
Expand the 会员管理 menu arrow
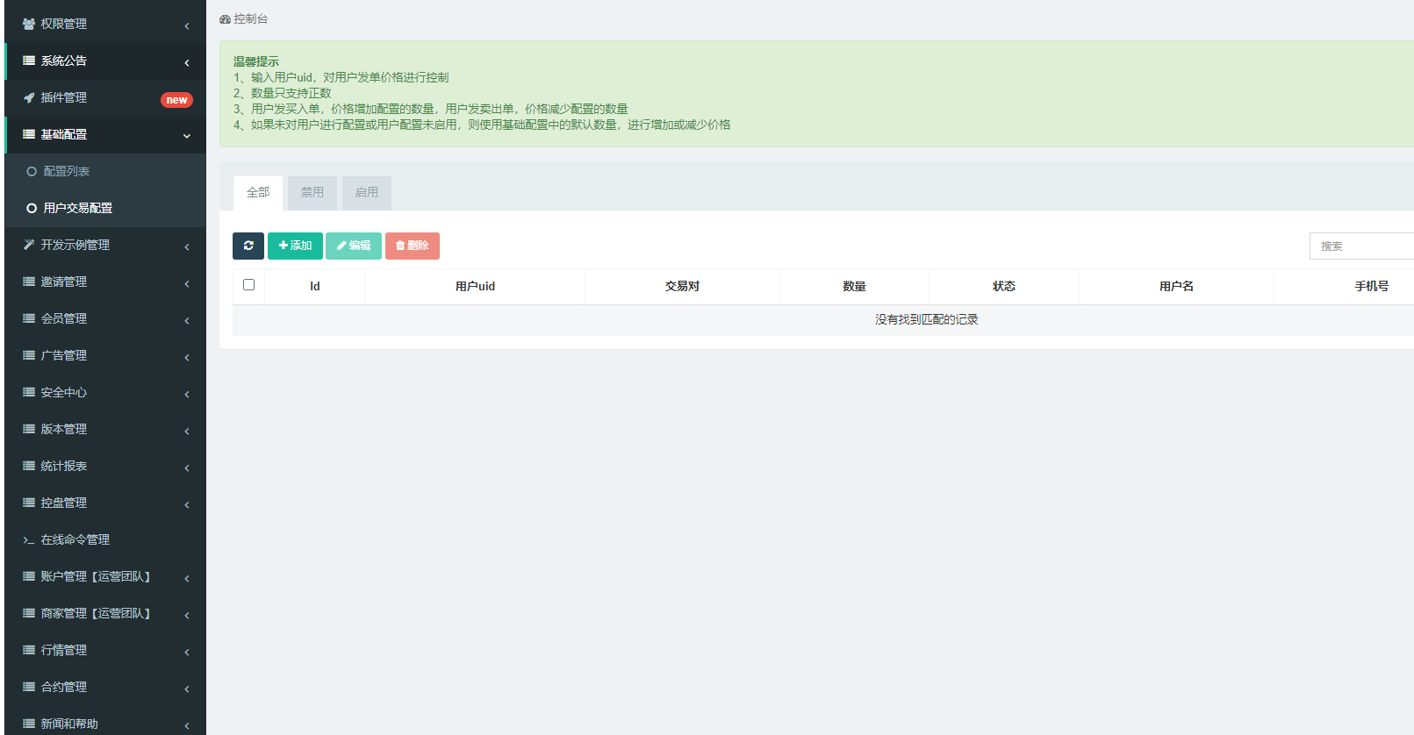point(187,320)
